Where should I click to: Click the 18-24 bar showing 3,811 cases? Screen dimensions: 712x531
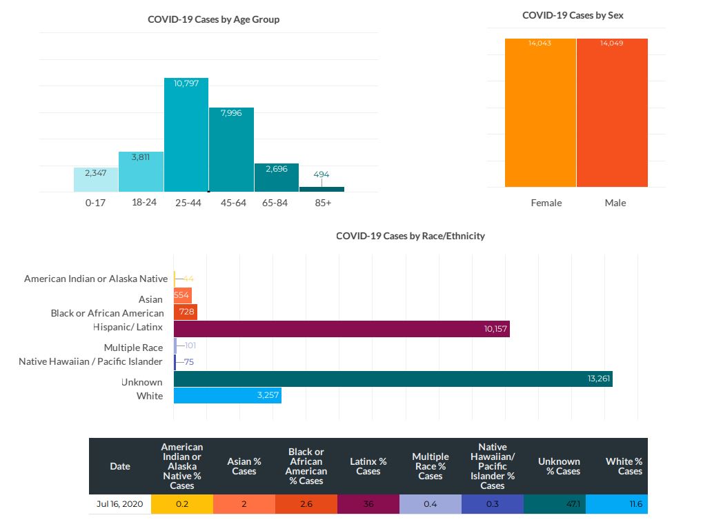pyautogui.click(x=141, y=172)
